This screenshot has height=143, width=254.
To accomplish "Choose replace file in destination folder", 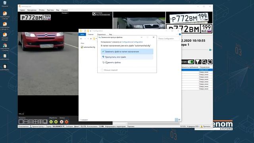I will [x=127, y=52].
